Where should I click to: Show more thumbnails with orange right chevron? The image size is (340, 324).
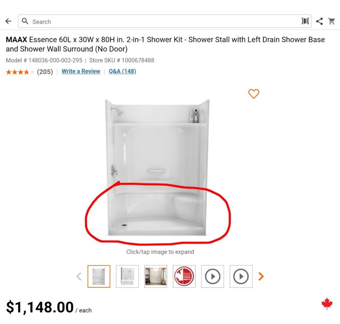point(261,277)
